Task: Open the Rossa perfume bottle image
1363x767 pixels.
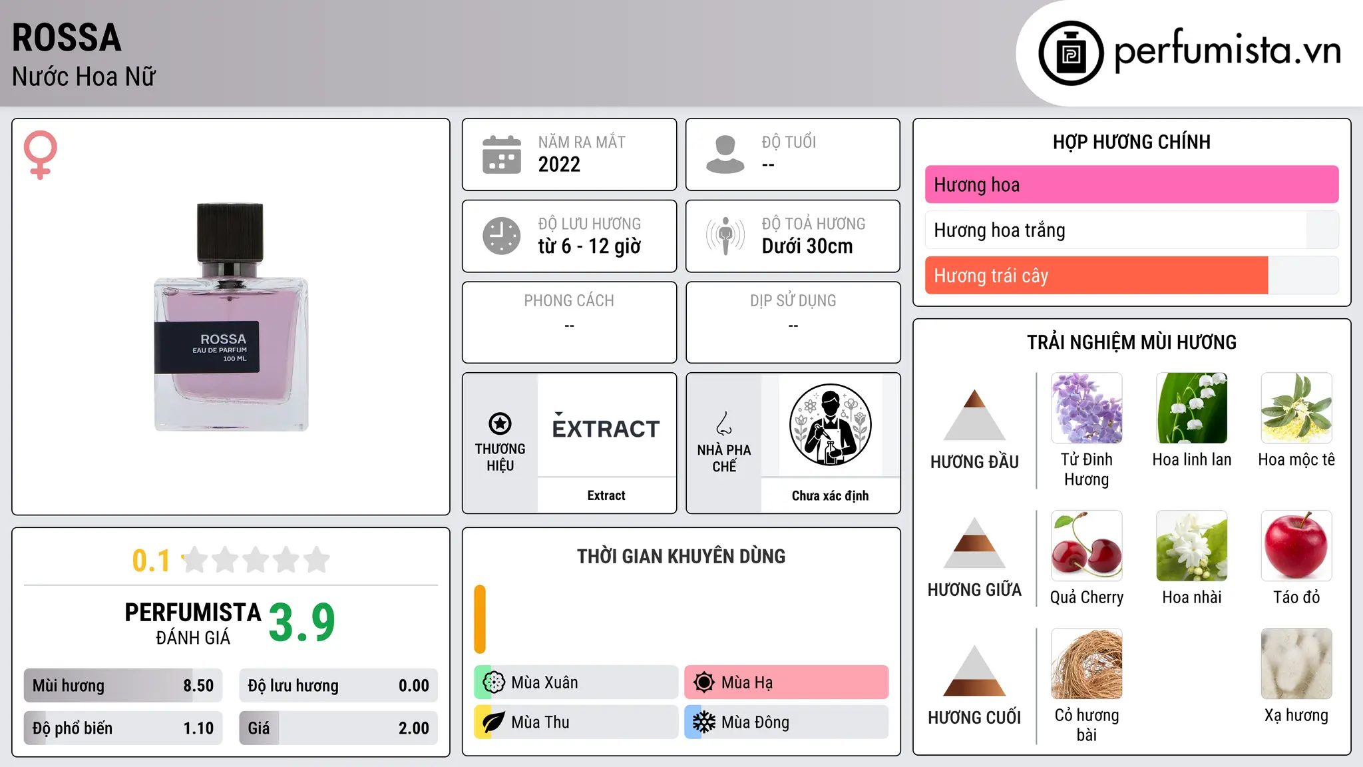Action: click(231, 317)
